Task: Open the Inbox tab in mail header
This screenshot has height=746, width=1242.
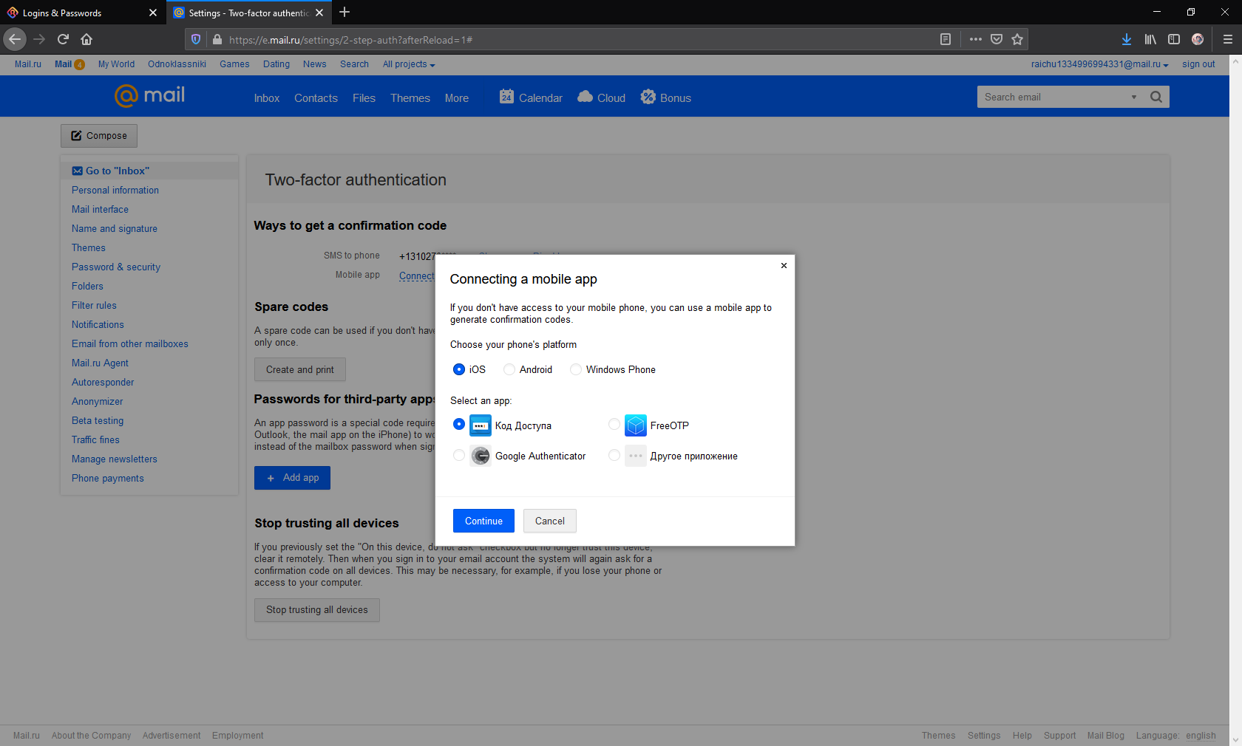Action: click(x=267, y=98)
